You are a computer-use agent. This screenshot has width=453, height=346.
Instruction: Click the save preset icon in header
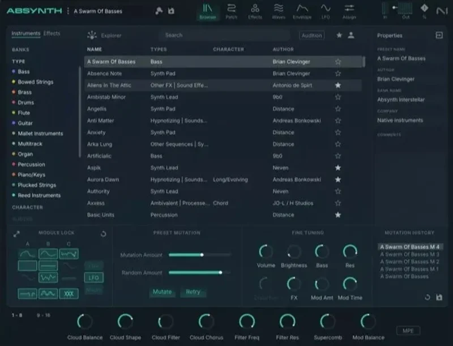click(172, 11)
